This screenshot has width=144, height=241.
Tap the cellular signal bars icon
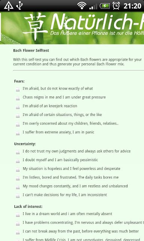[x=93, y=6]
